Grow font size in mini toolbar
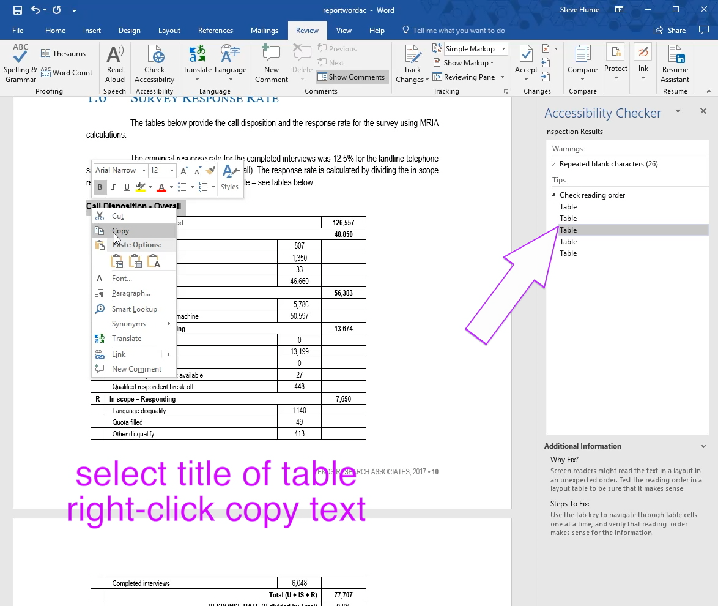This screenshot has width=718, height=606. [184, 171]
